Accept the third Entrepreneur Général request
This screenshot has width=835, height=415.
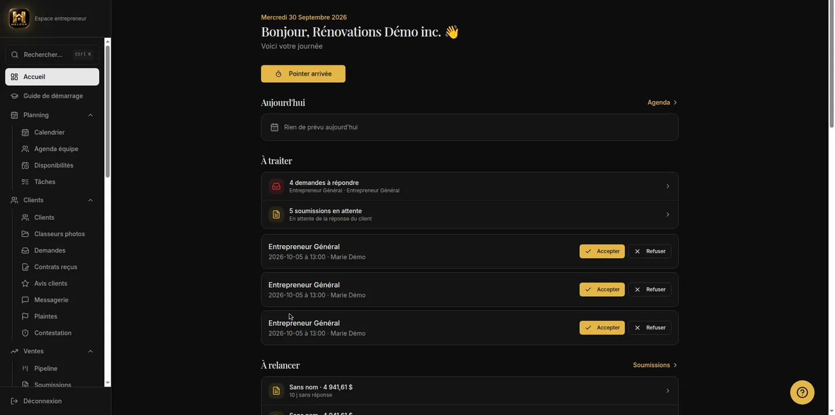[x=602, y=328]
